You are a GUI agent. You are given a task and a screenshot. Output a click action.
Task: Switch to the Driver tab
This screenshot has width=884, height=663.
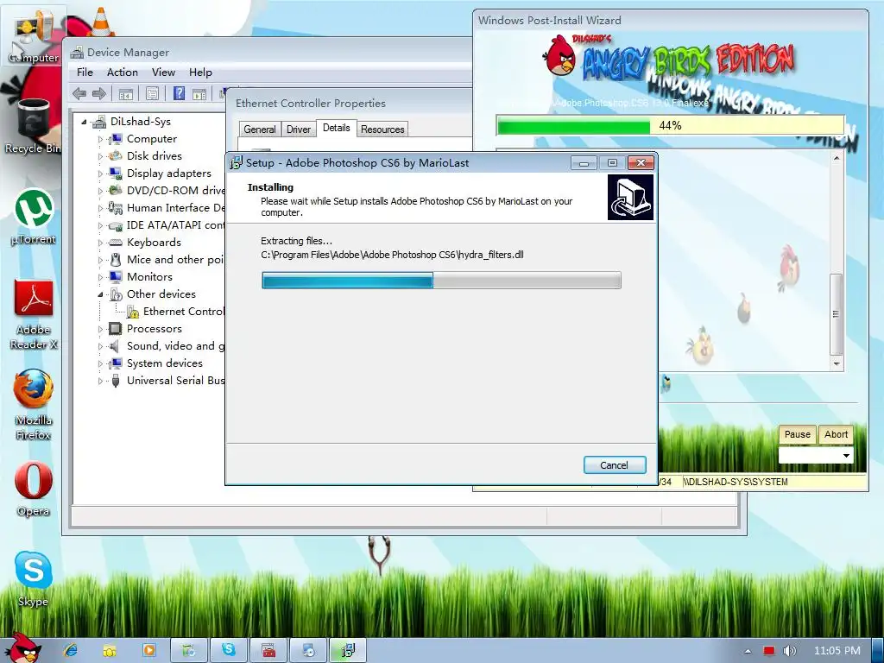click(x=298, y=129)
